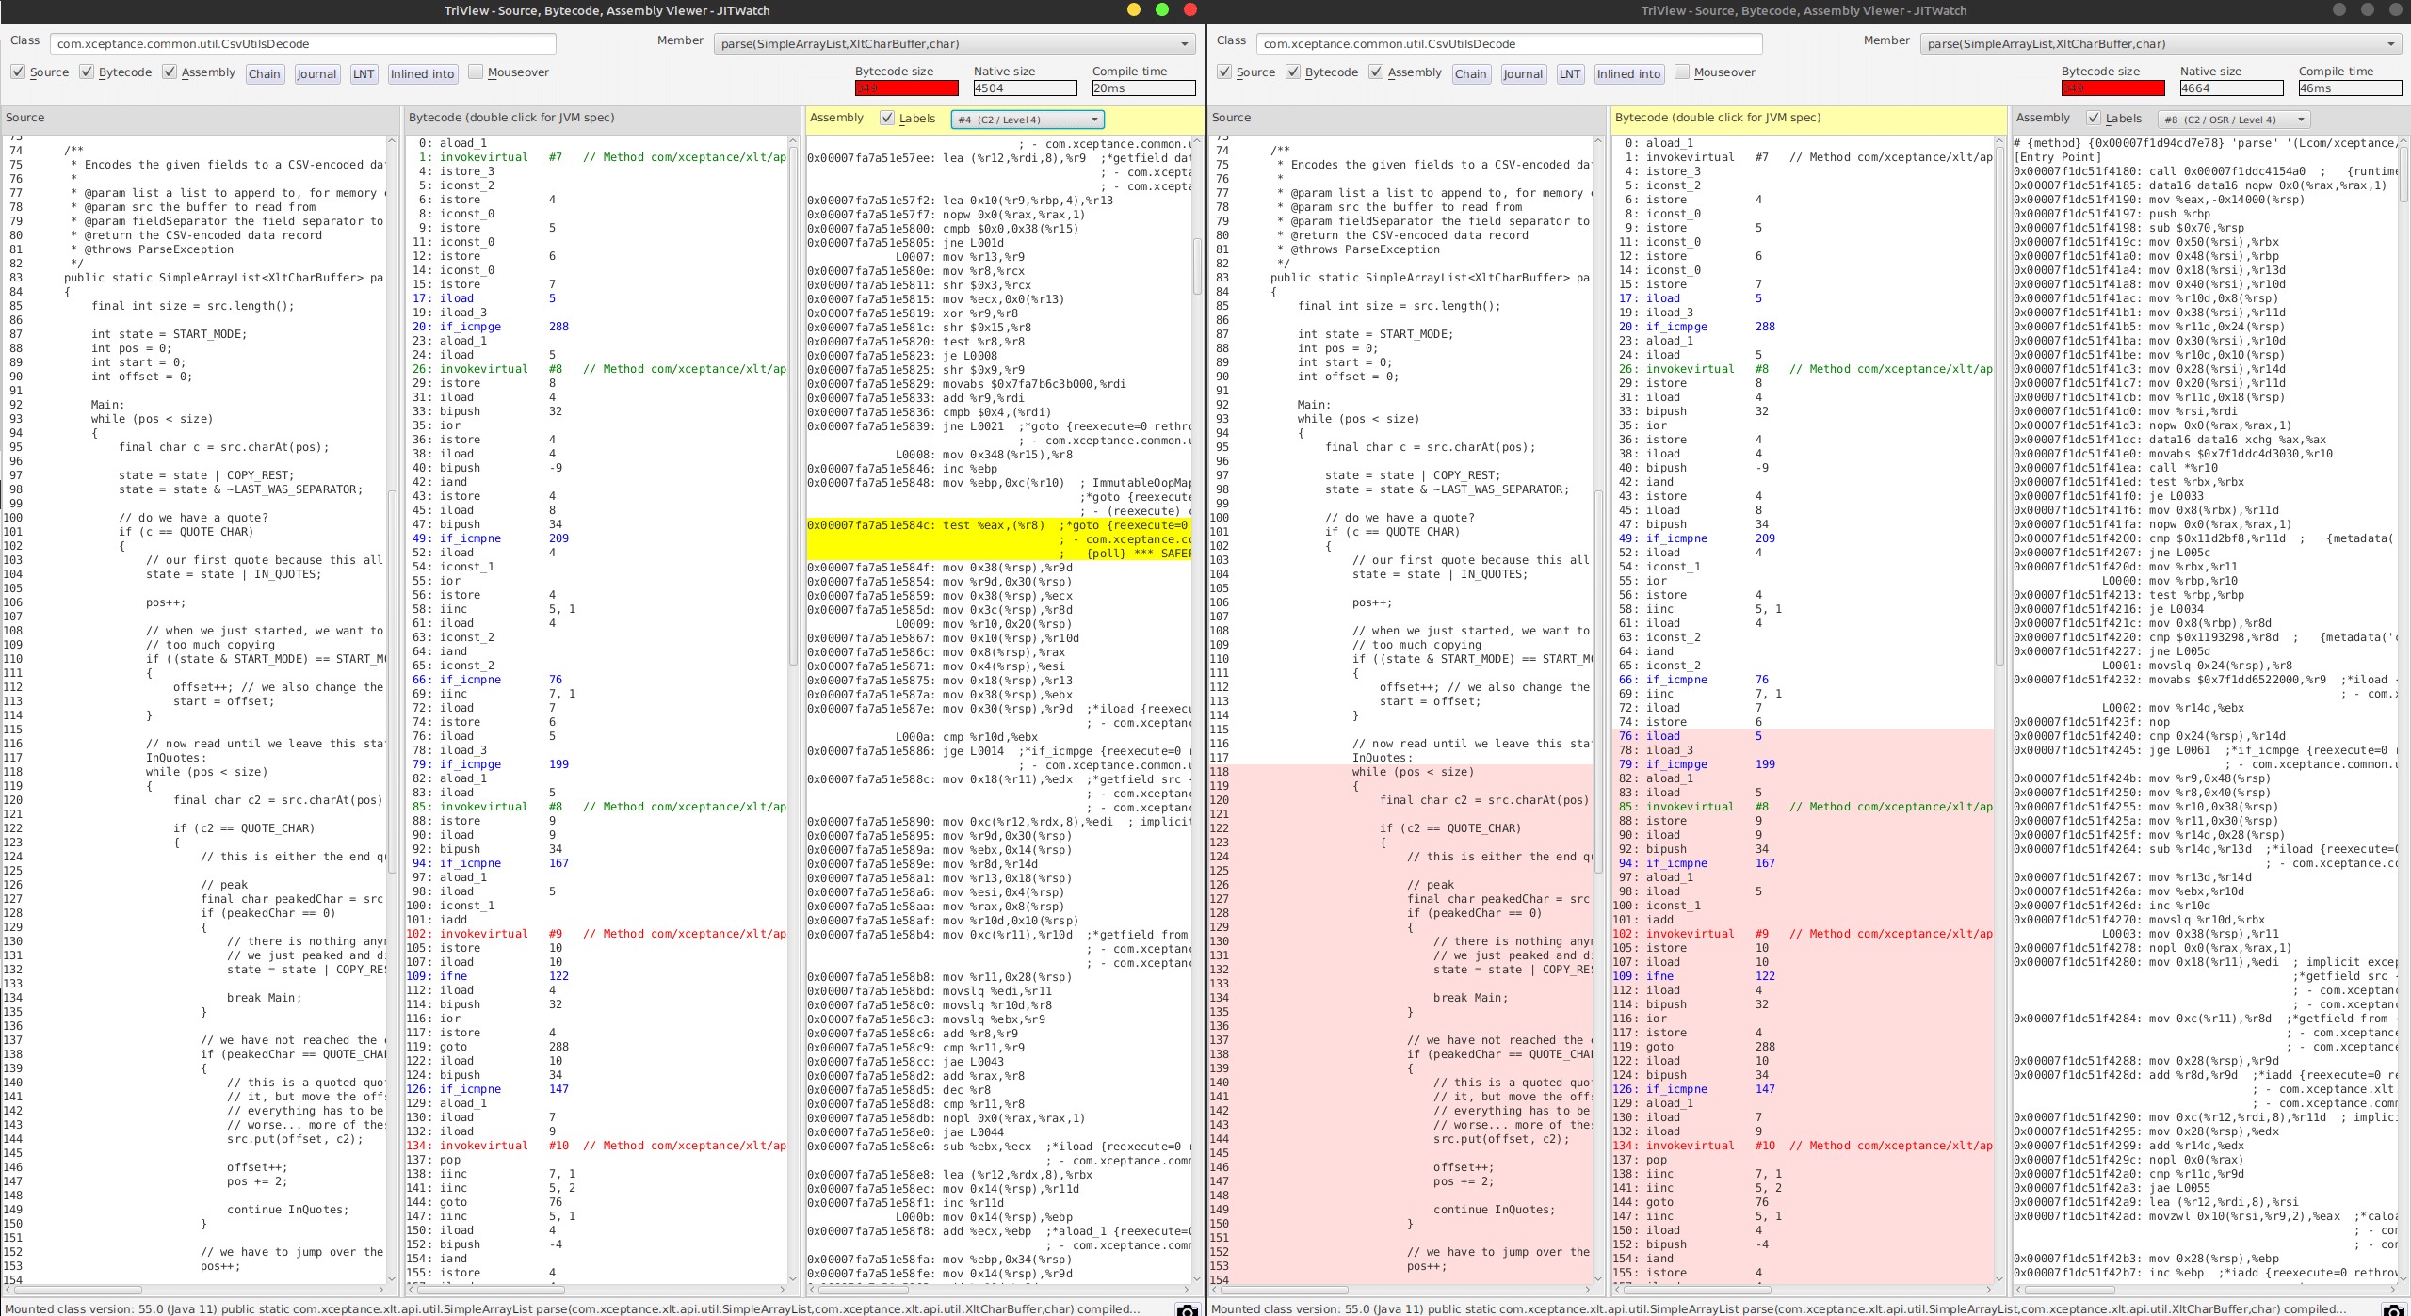Toggle Labels checkbox in right Assembly pane

click(2094, 118)
